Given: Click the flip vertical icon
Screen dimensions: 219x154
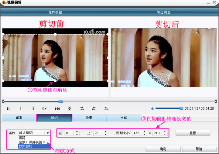Looking at the screenshot, I should tap(69, 108).
